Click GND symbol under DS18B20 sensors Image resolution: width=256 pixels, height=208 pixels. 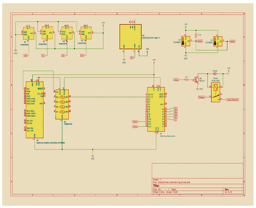[186, 56]
